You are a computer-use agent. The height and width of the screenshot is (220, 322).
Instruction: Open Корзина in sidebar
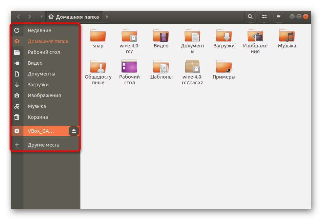click(45, 117)
